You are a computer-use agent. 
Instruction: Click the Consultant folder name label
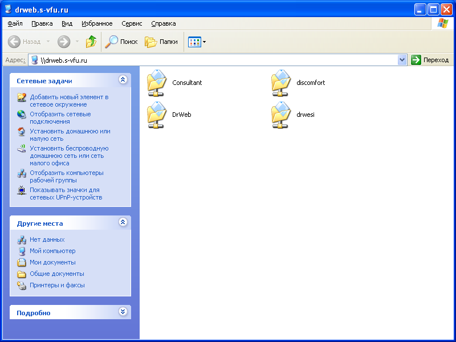coord(187,83)
